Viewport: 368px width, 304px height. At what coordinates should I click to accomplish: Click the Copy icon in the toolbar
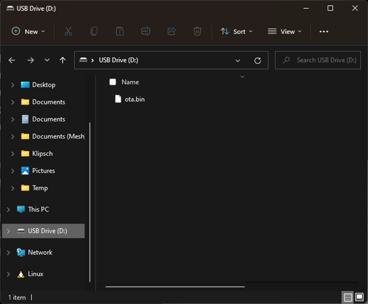pyautogui.click(x=94, y=31)
